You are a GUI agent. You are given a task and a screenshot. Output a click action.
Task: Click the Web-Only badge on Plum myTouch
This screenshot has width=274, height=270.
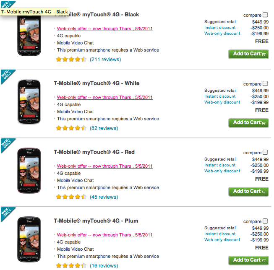coord(7,214)
